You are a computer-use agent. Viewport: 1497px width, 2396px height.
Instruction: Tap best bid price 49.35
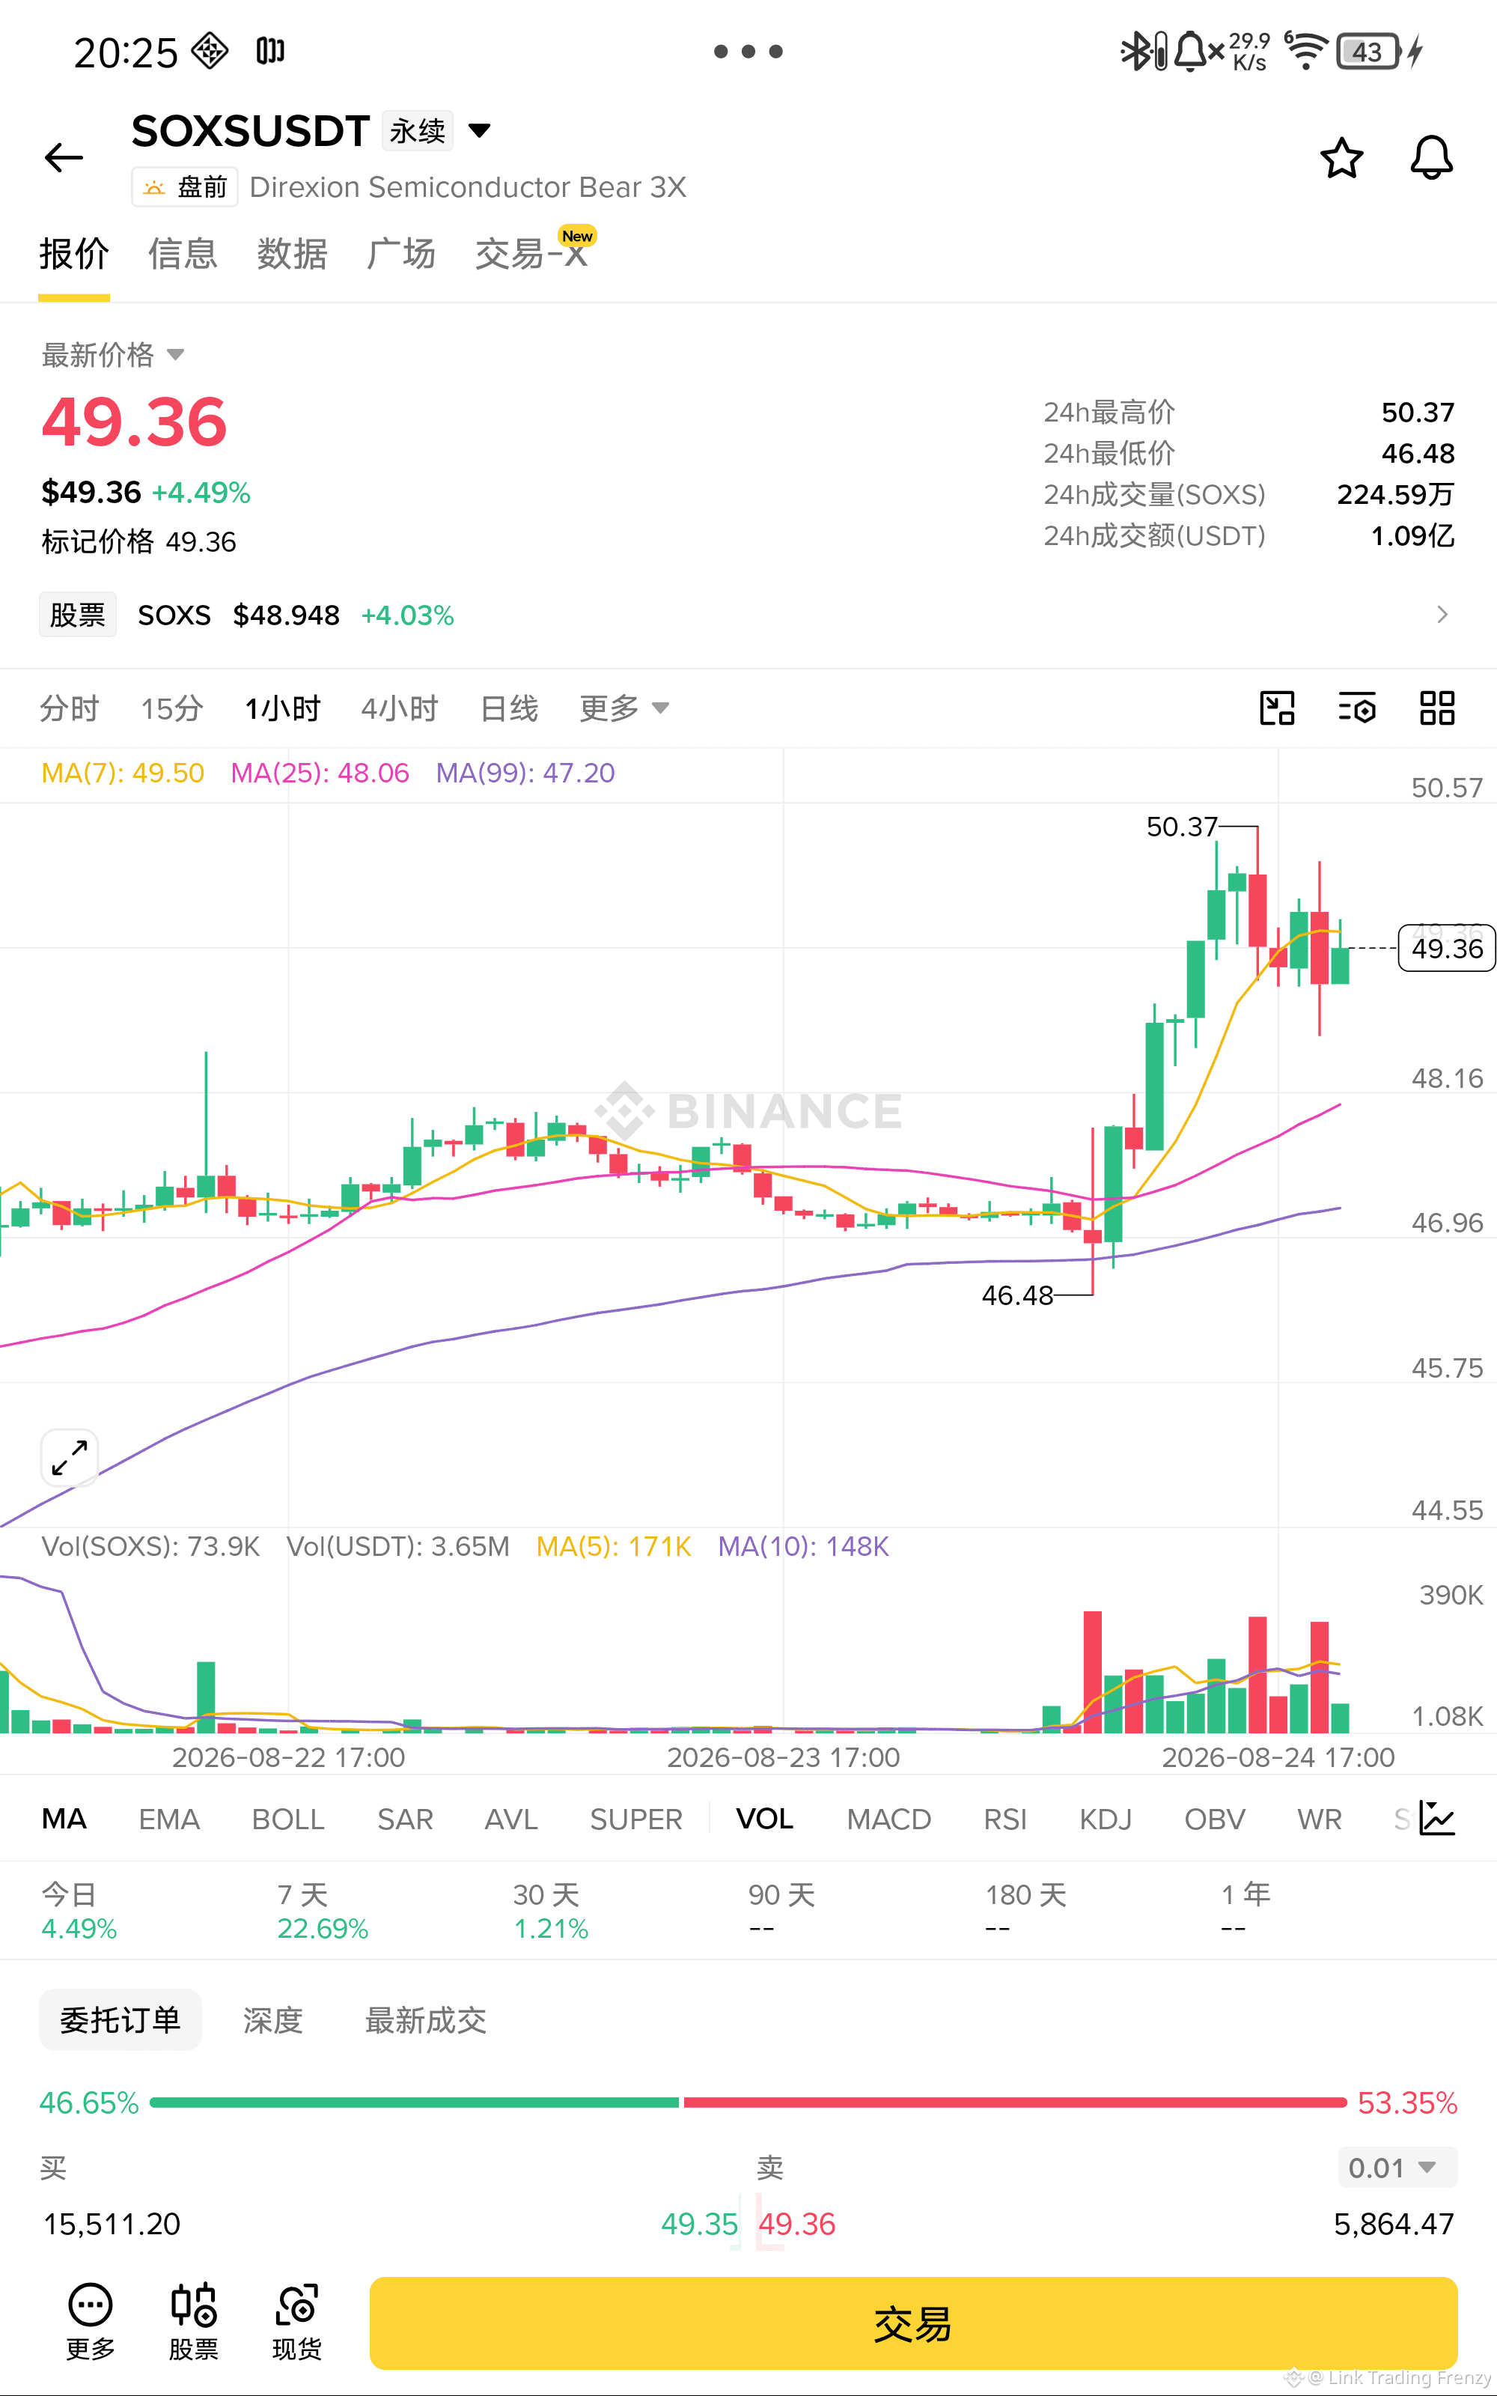(x=699, y=2224)
